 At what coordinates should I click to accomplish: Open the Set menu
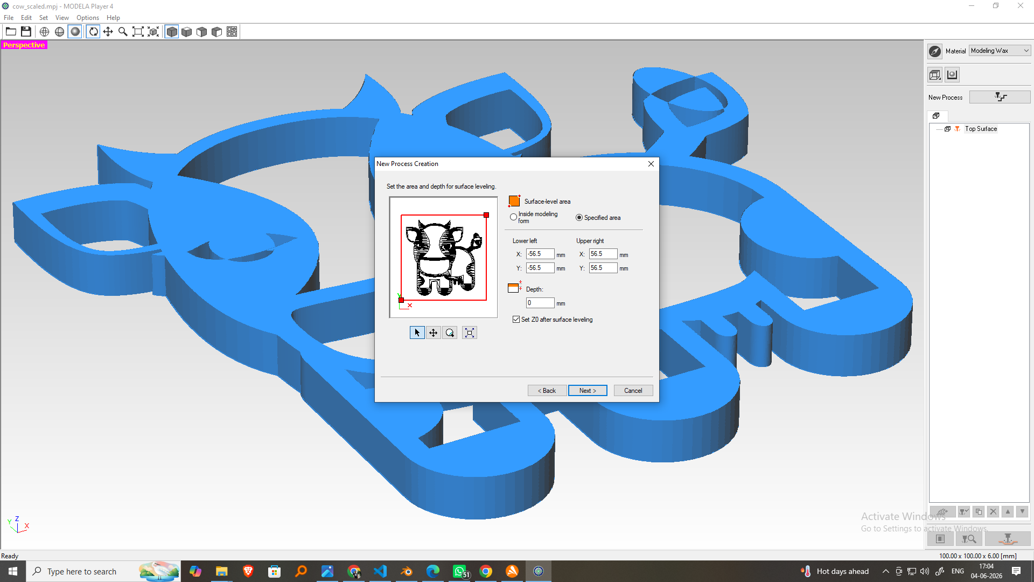coord(44,18)
